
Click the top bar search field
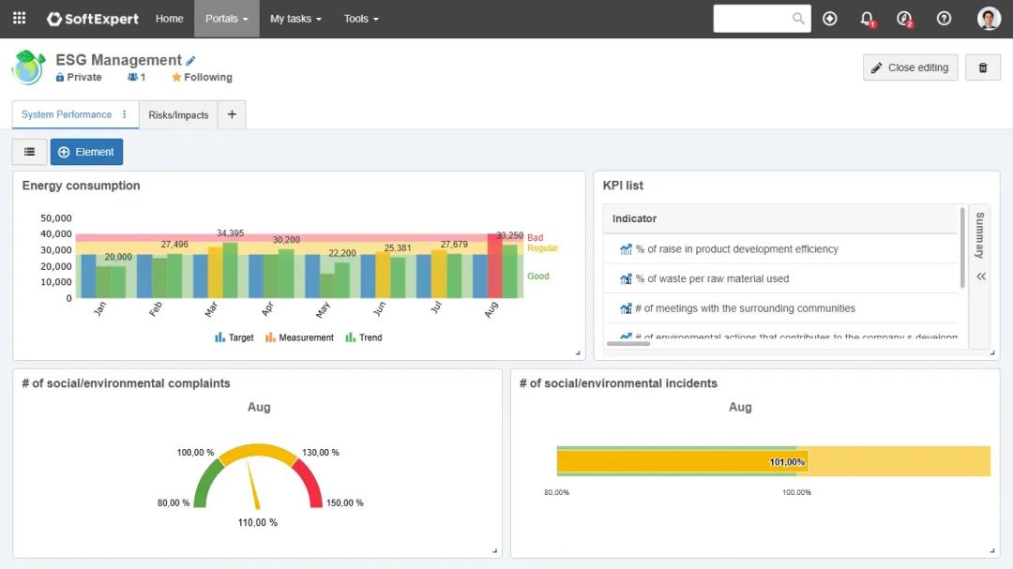pos(752,19)
